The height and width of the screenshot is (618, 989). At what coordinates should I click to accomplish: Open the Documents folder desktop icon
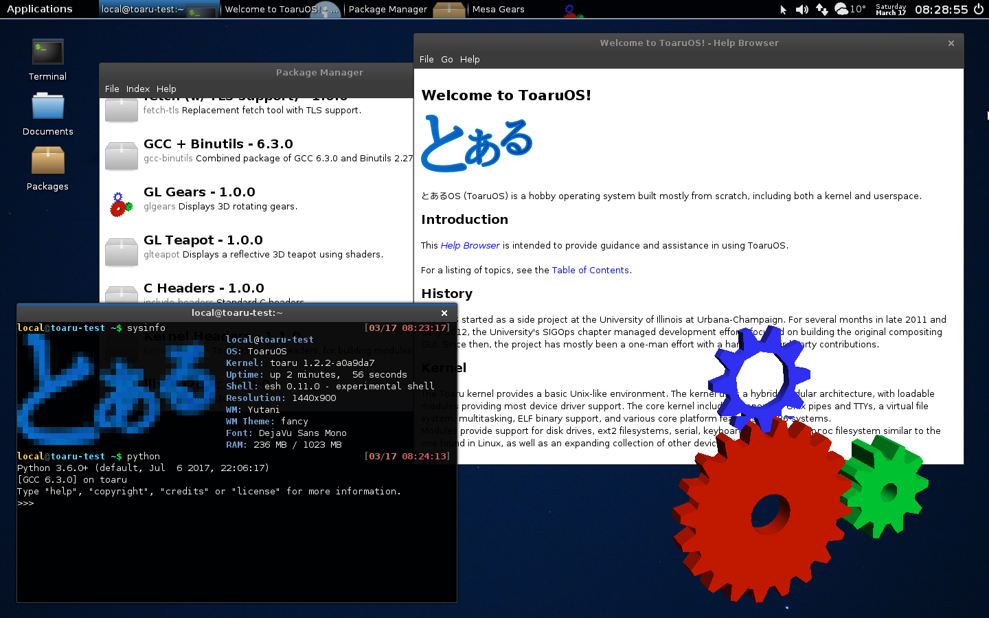pos(47,114)
